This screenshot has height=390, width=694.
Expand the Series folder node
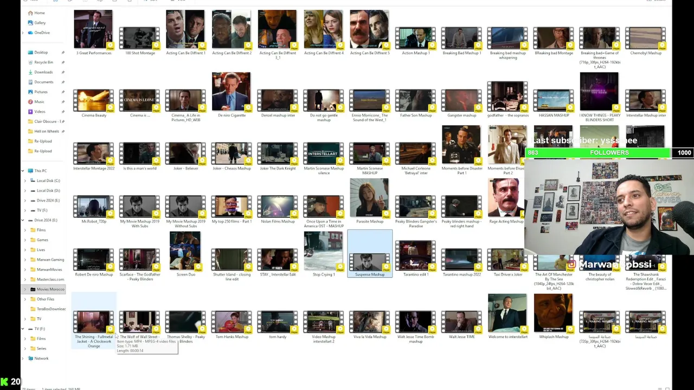[25, 348]
